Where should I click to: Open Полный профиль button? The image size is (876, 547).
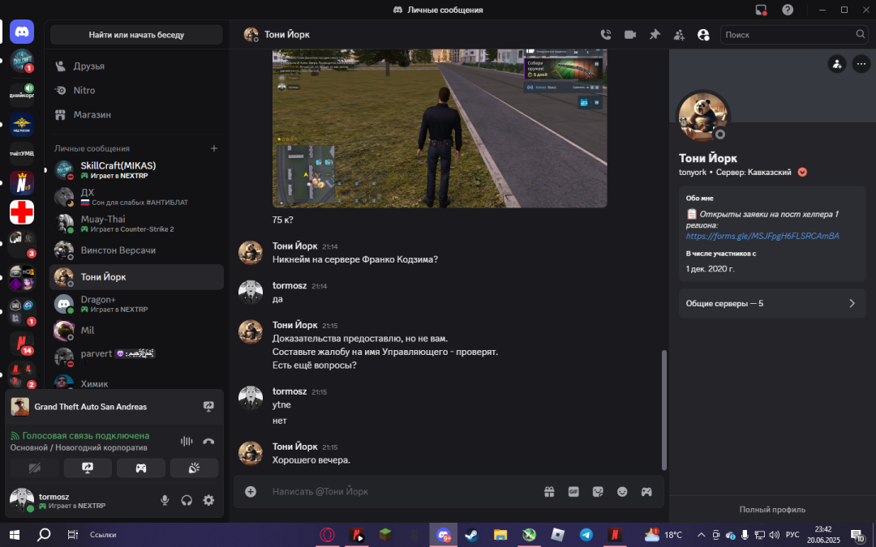coord(772,510)
